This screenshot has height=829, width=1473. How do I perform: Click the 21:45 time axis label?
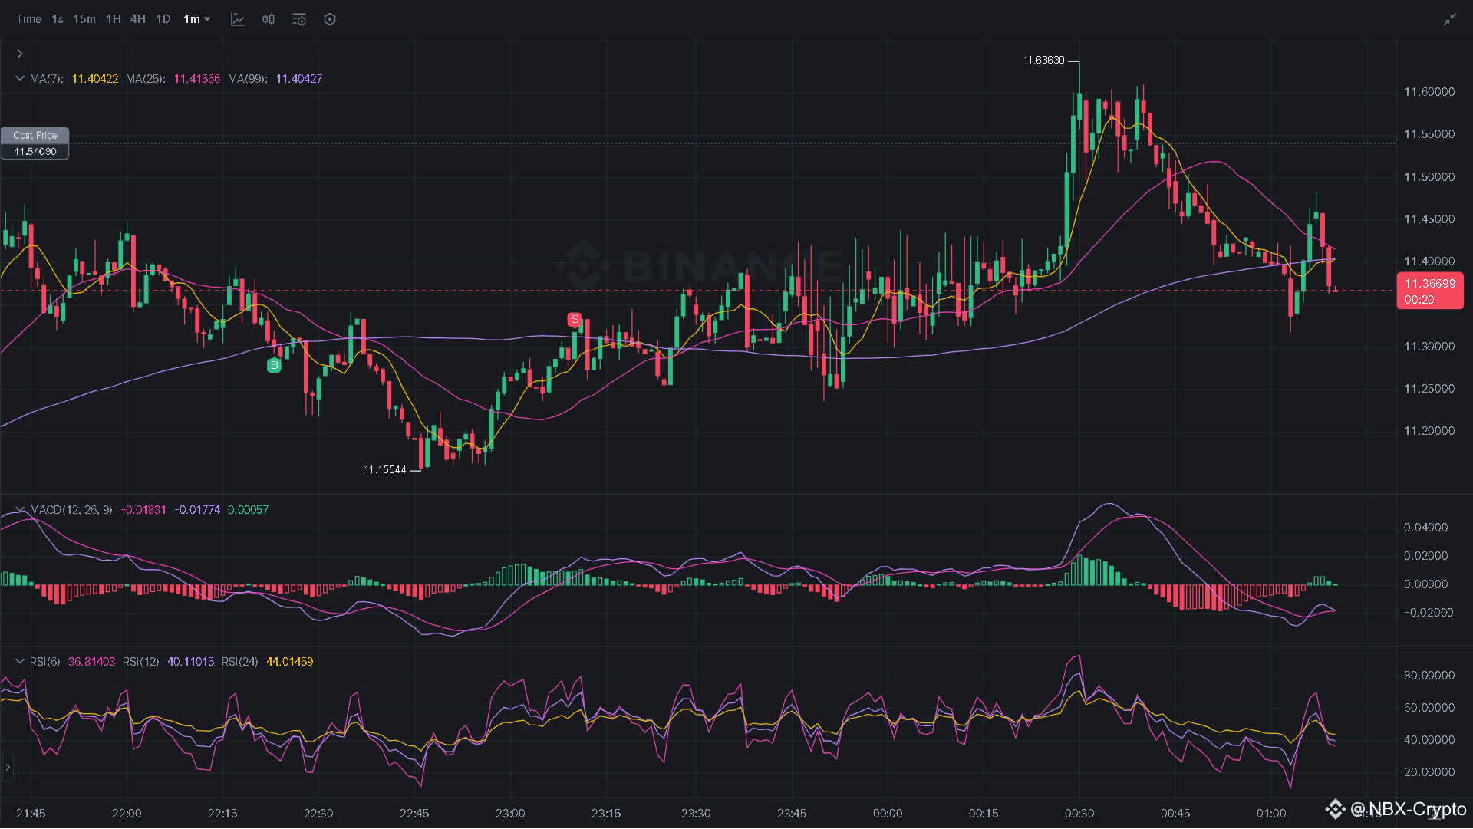pos(31,814)
